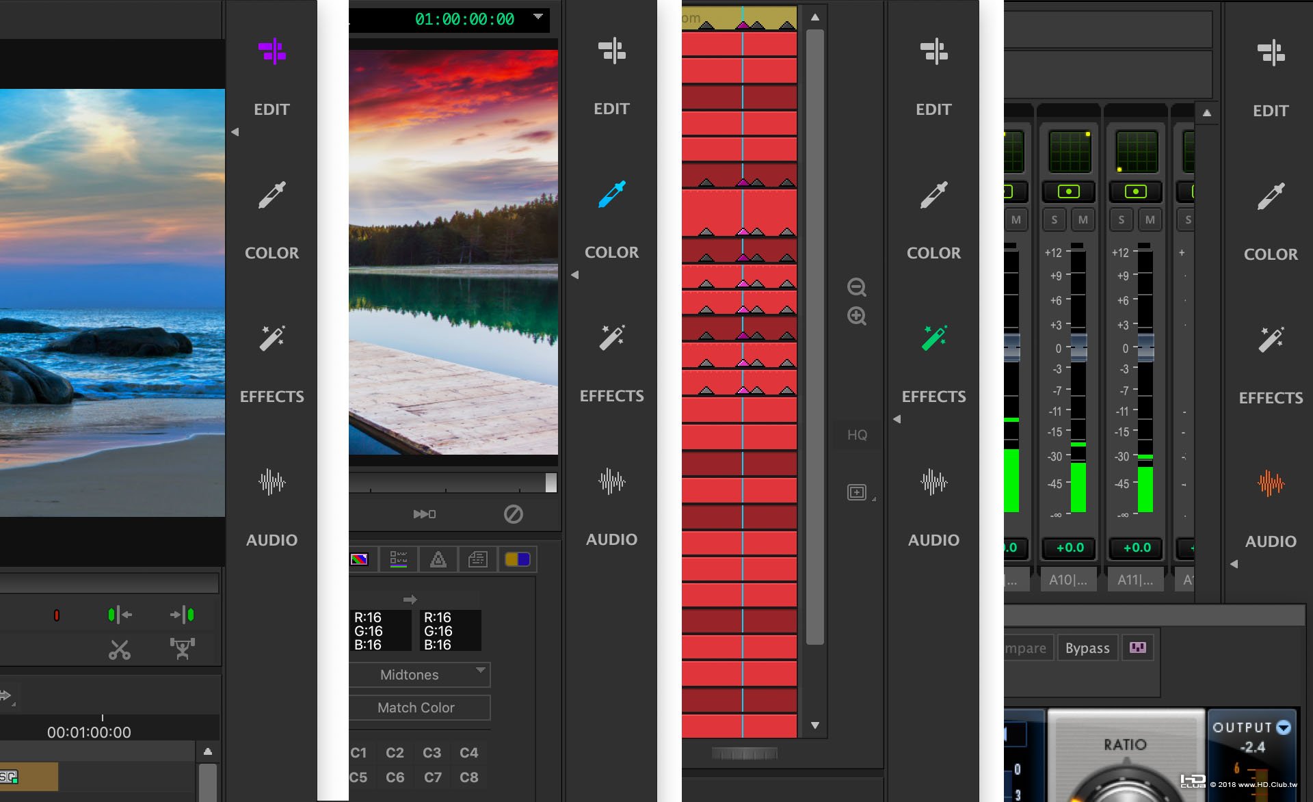Expand the OUTPUT dropdown in the compressor plugin
1313x802 pixels.
pyautogui.click(x=1284, y=727)
